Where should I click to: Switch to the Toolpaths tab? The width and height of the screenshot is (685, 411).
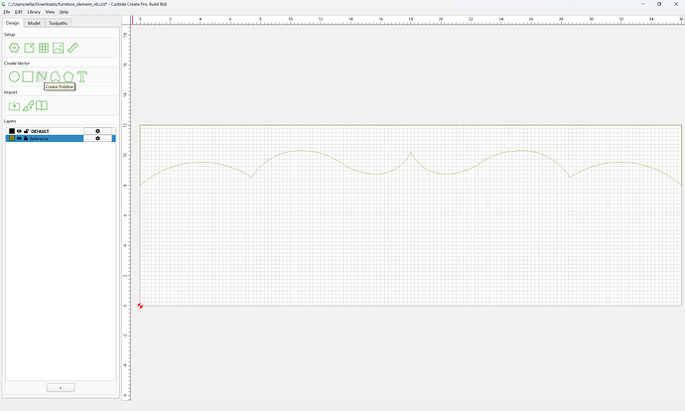[x=59, y=23]
